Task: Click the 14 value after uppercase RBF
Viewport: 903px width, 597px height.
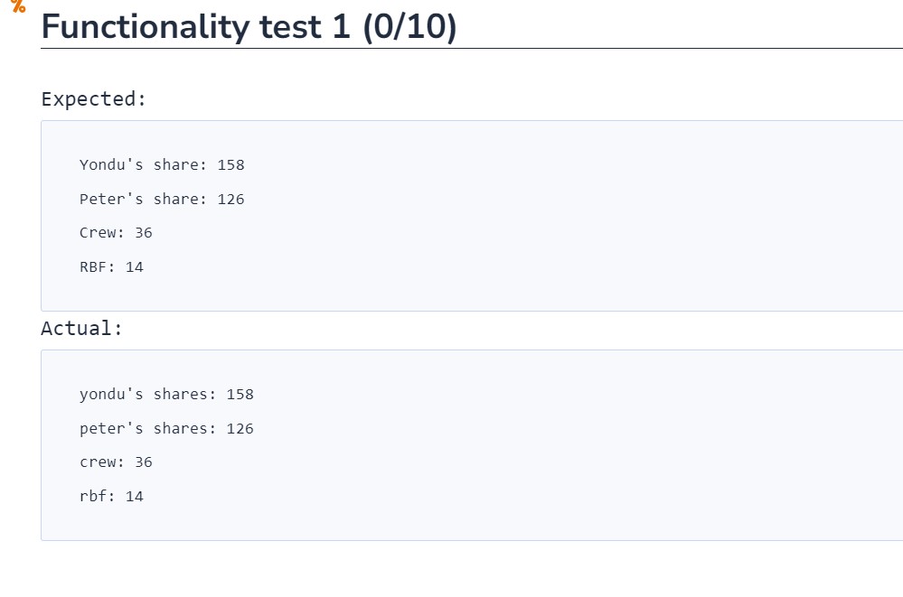Action: tap(134, 267)
